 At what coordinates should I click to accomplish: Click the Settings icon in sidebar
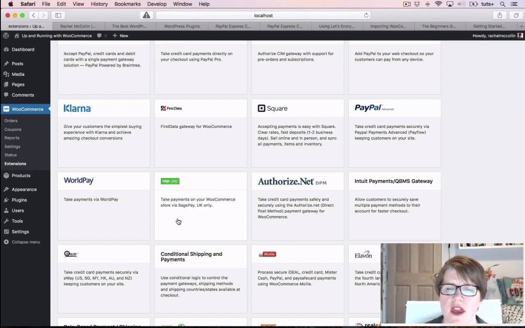point(6,232)
